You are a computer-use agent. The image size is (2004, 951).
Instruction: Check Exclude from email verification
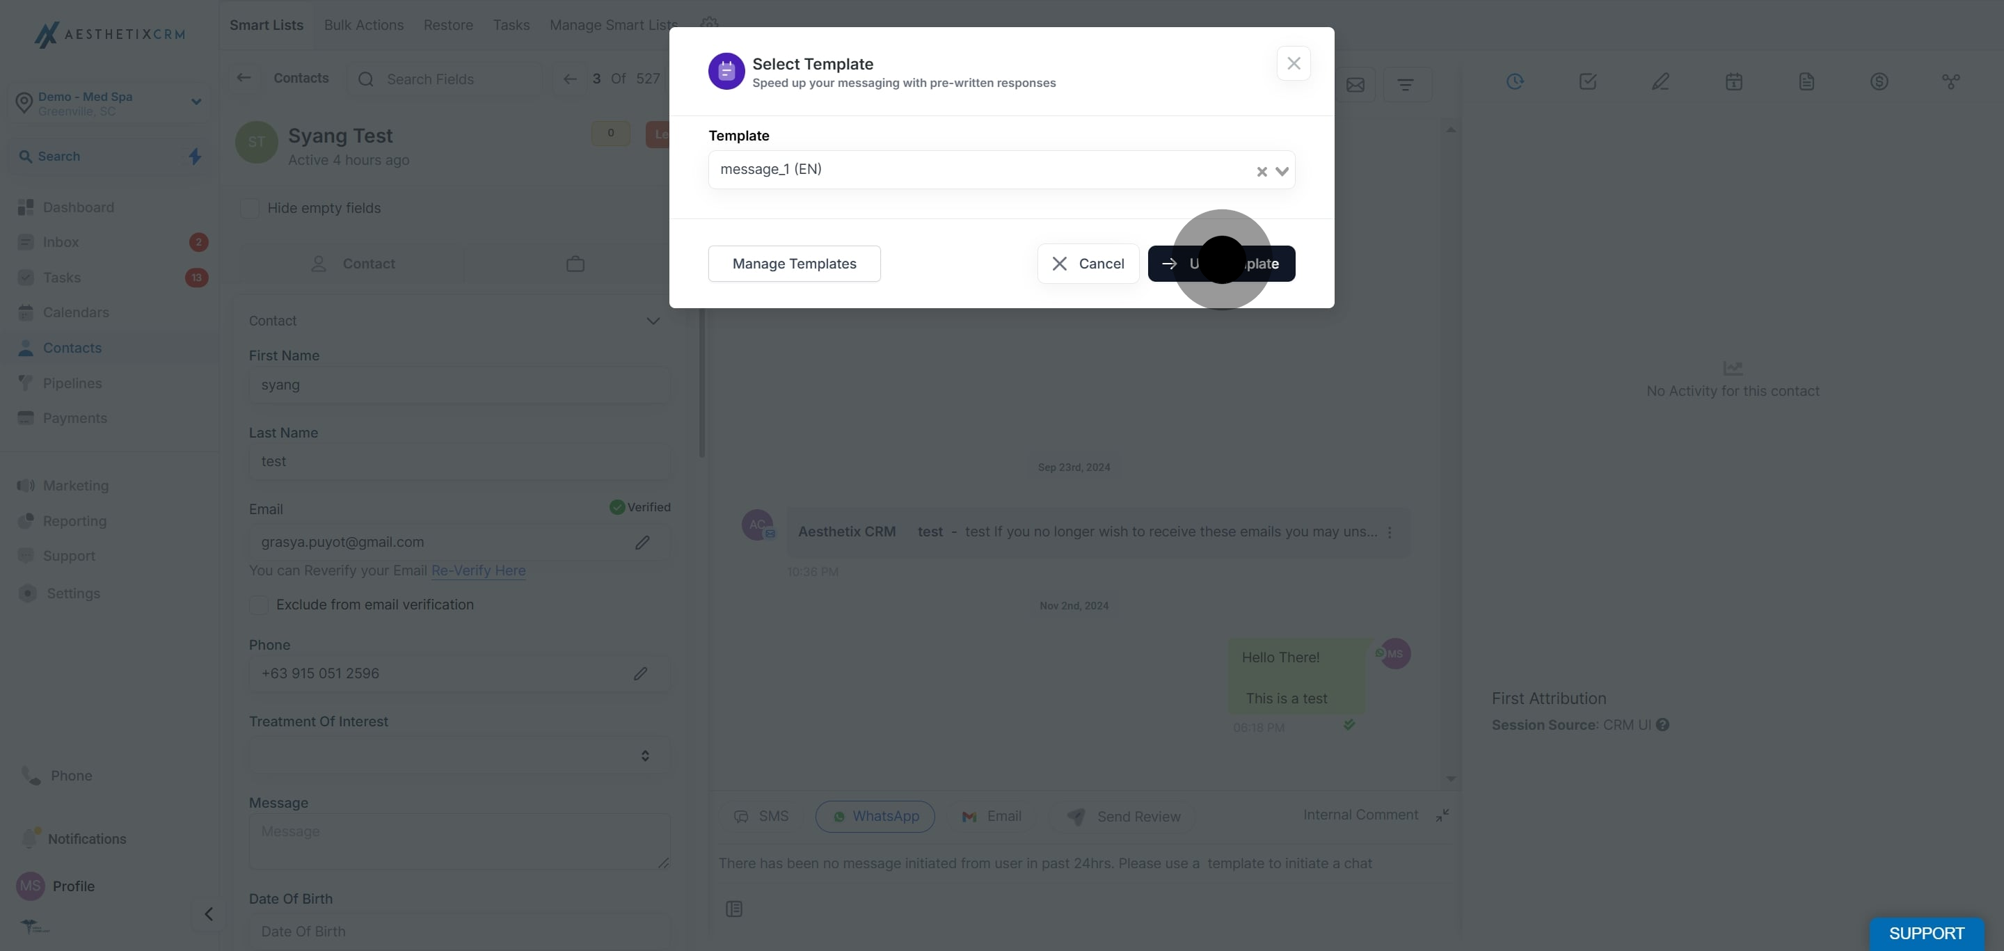point(259,605)
